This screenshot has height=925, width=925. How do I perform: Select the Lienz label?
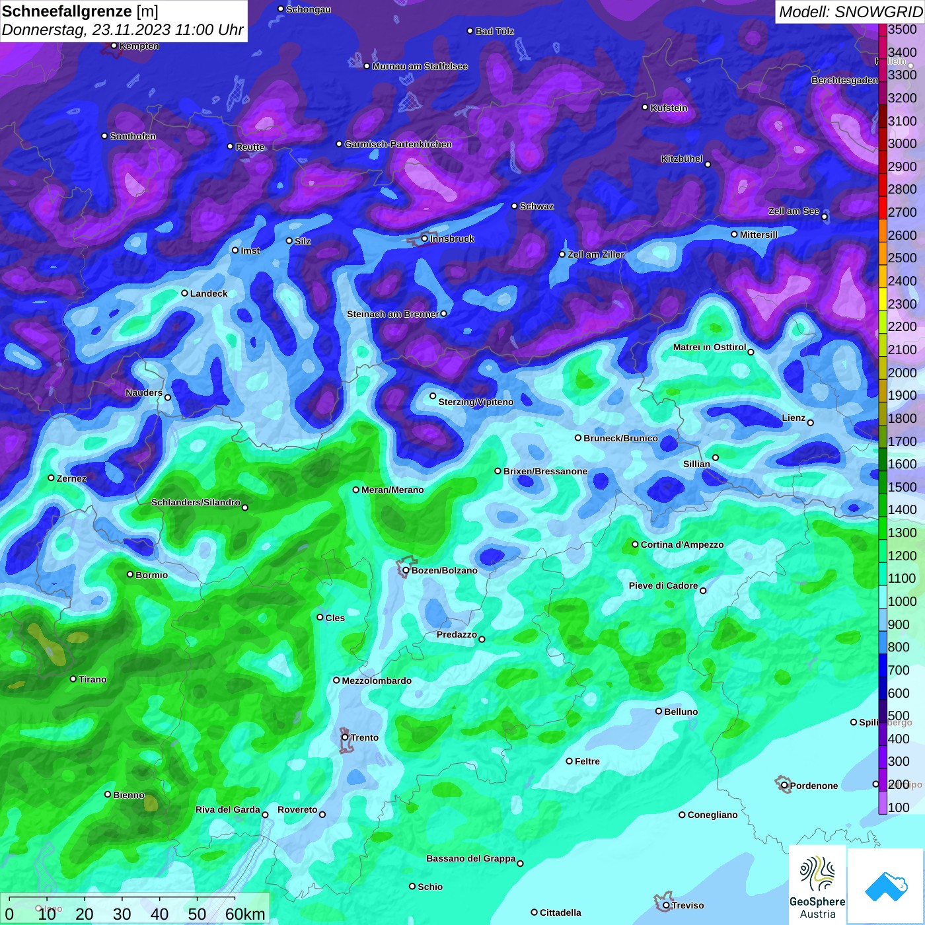point(794,418)
